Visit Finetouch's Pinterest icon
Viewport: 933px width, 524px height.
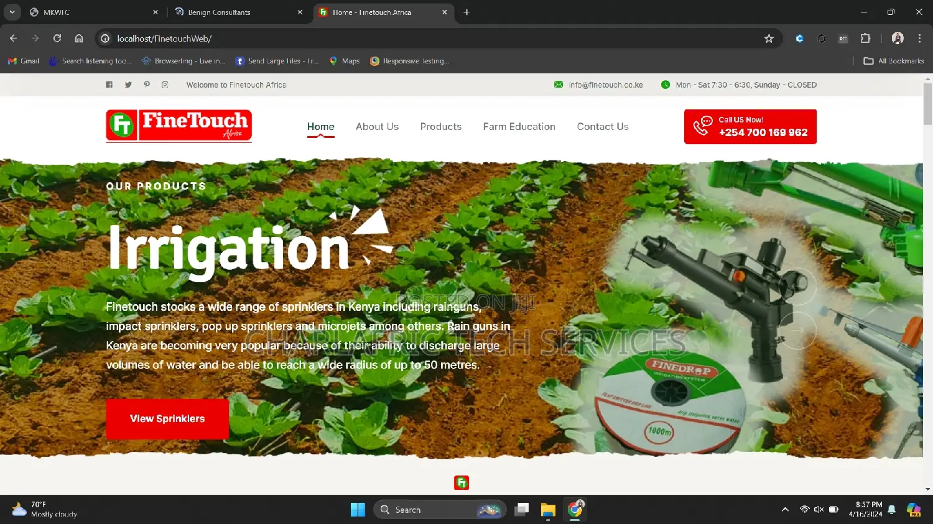pyautogui.click(x=147, y=85)
